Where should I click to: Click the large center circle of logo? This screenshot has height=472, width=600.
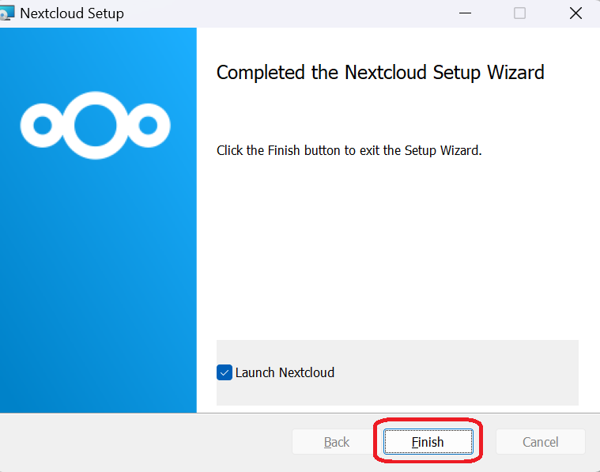pos(96,125)
